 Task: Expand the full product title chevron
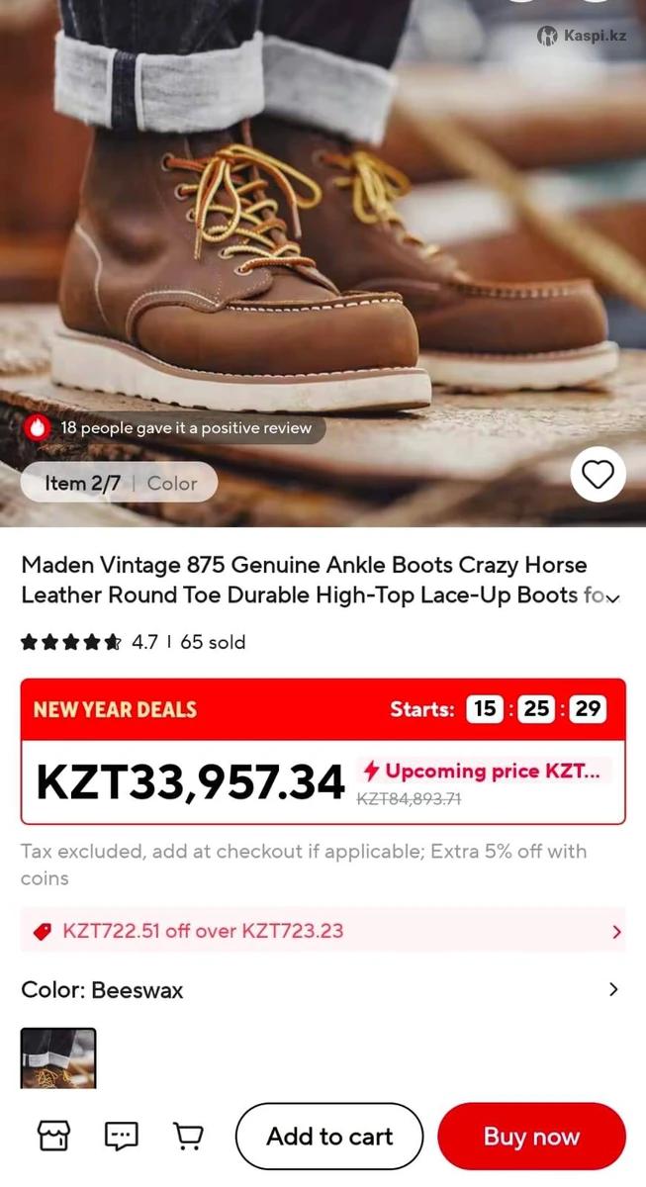[613, 597]
